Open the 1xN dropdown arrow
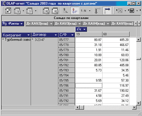This screenshot has width=142, height=116. click(90, 11)
